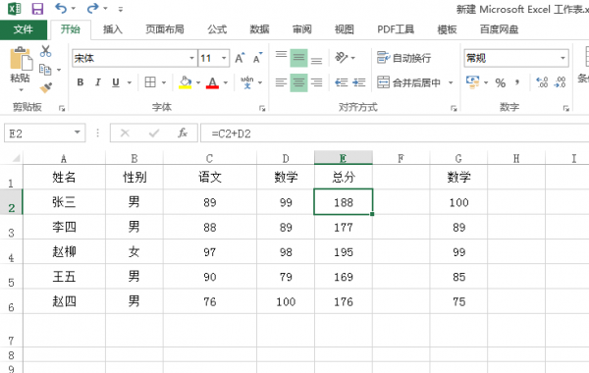Select cell containing 195

click(x=344, y=252)
